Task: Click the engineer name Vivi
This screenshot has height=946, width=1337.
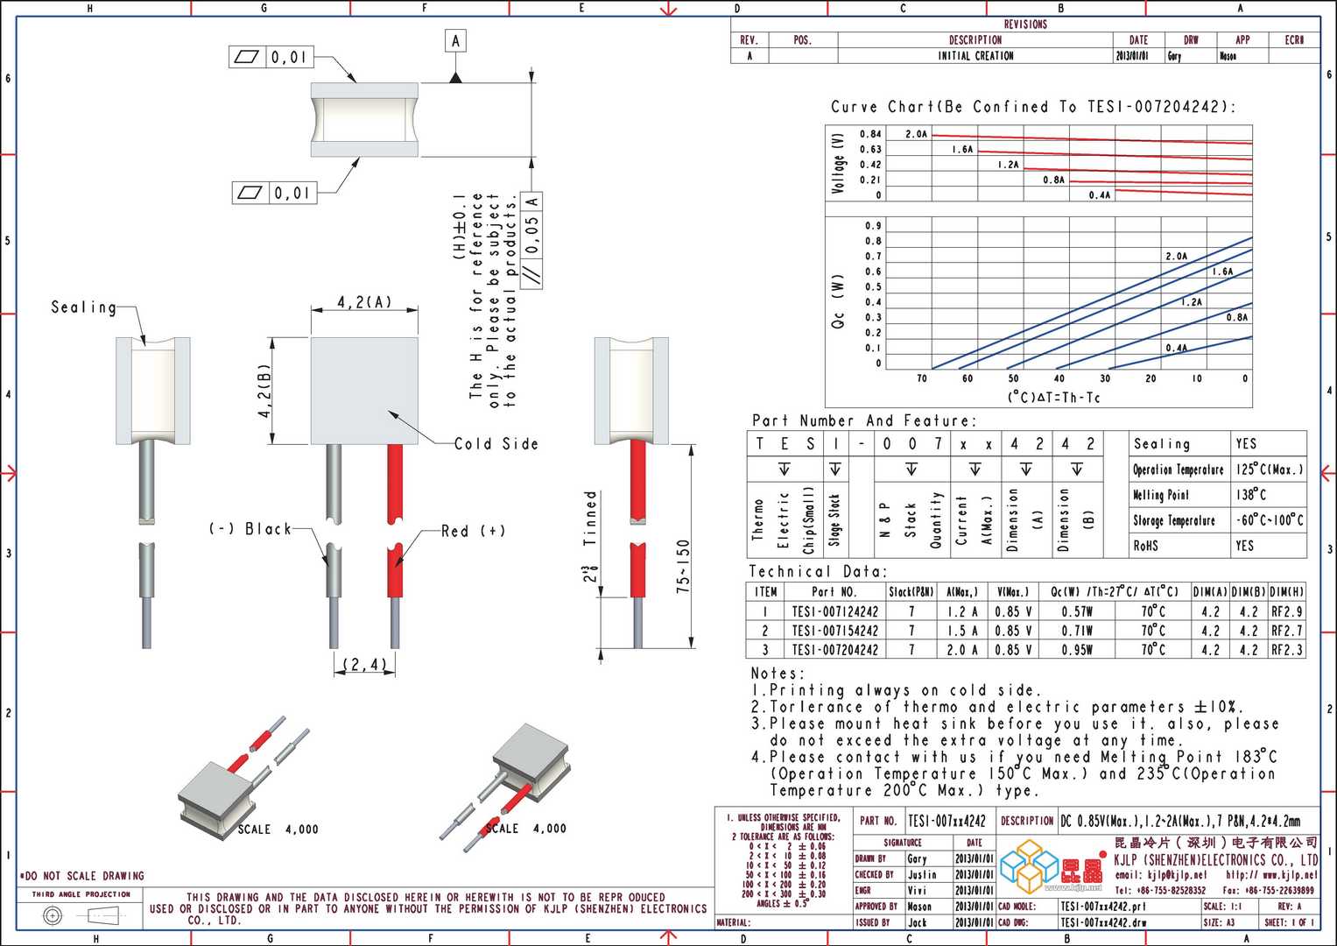Action: tap(917, 890)
